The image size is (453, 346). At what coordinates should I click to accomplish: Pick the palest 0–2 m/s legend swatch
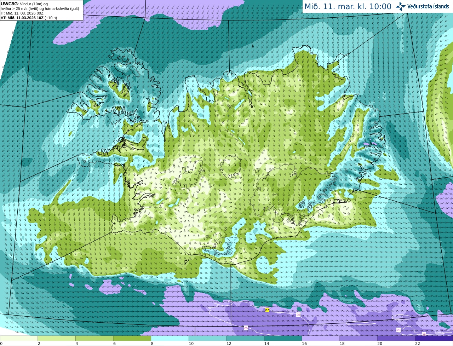tap(19, 339)
